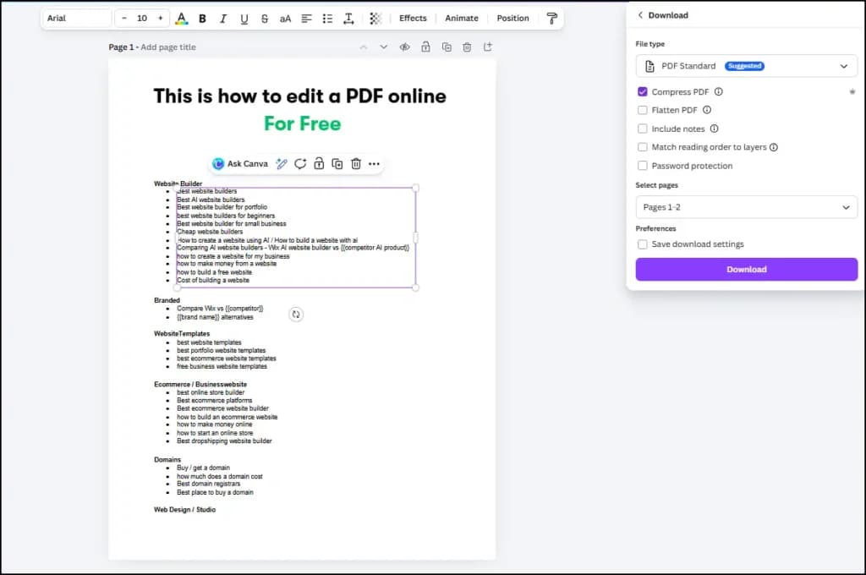Select the headline 'This is how to edit a PDF online'
This screenshot has height=575, width=866.
300,96
